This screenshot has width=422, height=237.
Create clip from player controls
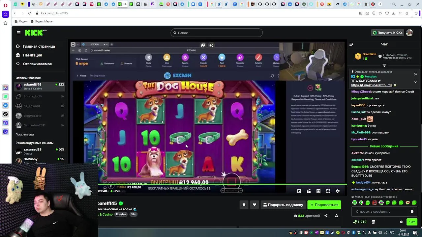tap(309, 191)
